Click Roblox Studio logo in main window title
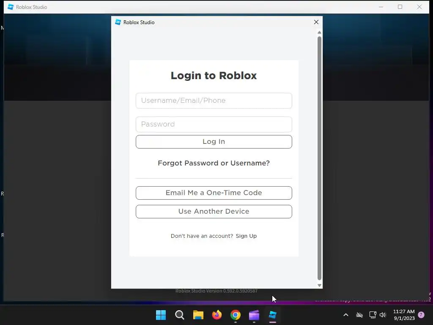Viewport: 433px width, 325px height. [x=11, y=7]
